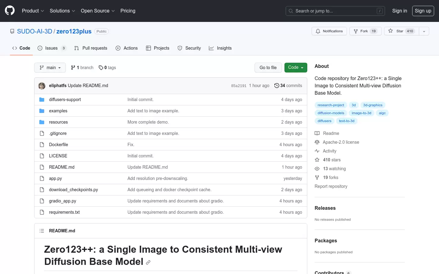Expand the star lists dropdown arrow

point(424,31)
